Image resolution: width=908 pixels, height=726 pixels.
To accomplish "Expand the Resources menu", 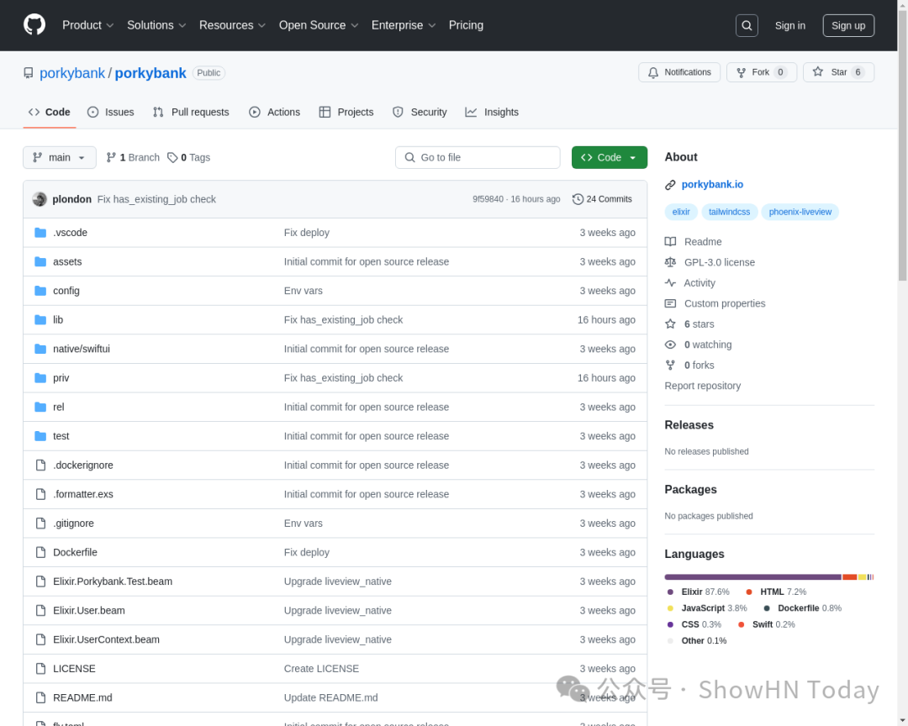I will point(232,25).
